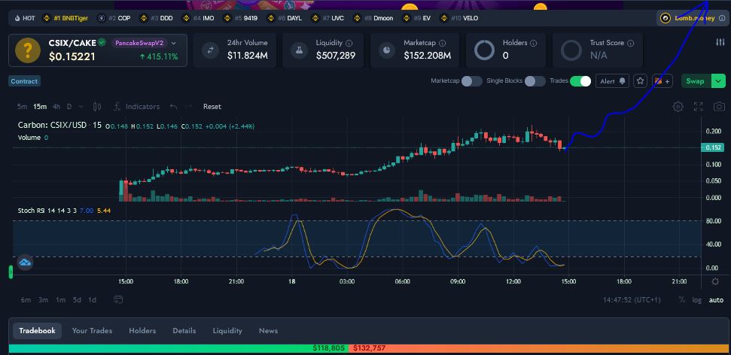Click the HOT flame icon
The height and width of the screenshot is (355, 731).
(18, 19)
